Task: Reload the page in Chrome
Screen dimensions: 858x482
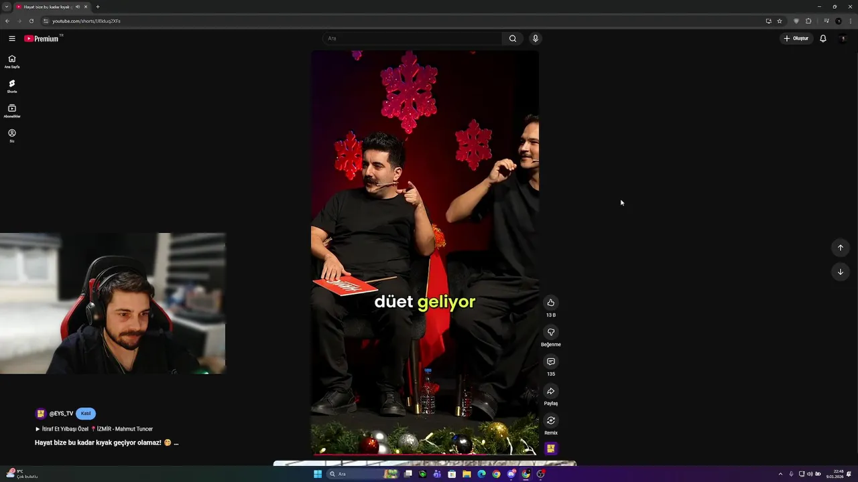Action: click(31, 21)
